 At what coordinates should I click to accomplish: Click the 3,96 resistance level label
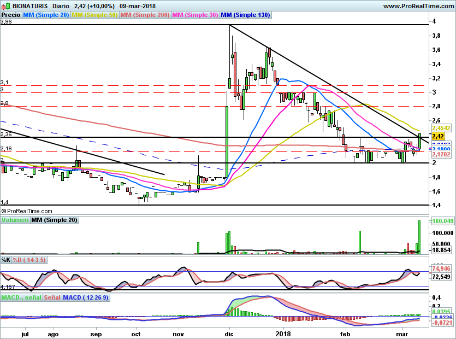(6, 22)
